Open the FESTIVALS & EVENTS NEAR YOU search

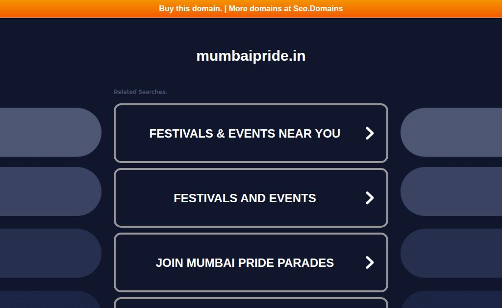pyautogui.click(x=245, y=133)
